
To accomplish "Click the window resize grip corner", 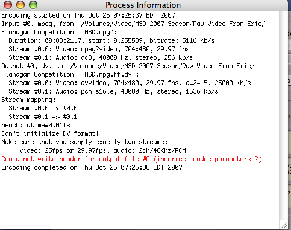I will (x=284, y=225).
